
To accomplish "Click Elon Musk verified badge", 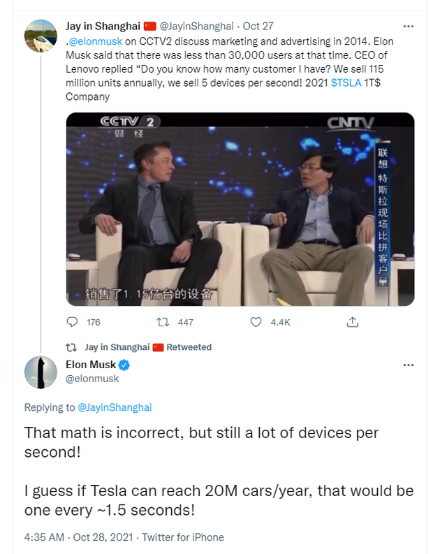I will pyautogui.click(x=124, y=365).
